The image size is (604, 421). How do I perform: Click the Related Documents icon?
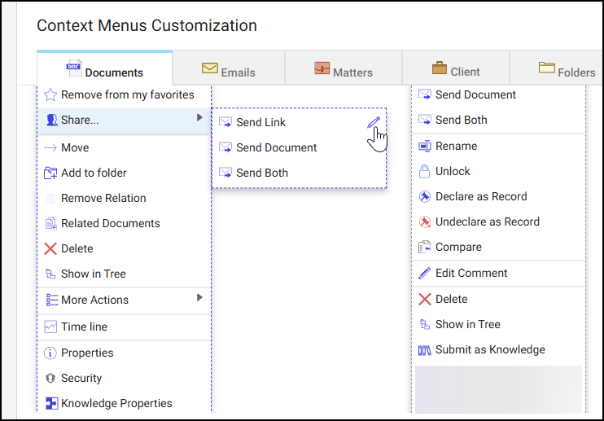tap(50, 223)
